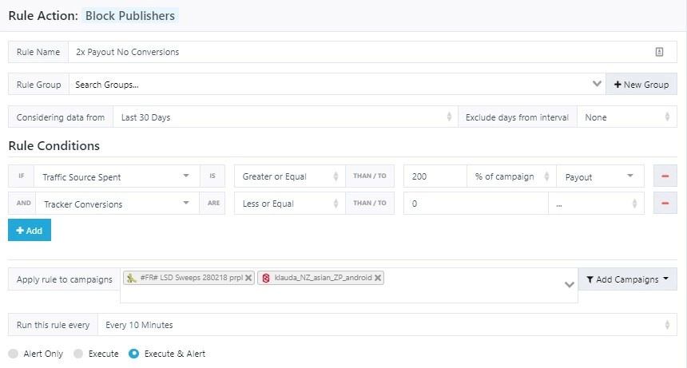Screen dimensions: 687x368
Task: Select Alert Only radio option
Action: click(x=13, y=354)
